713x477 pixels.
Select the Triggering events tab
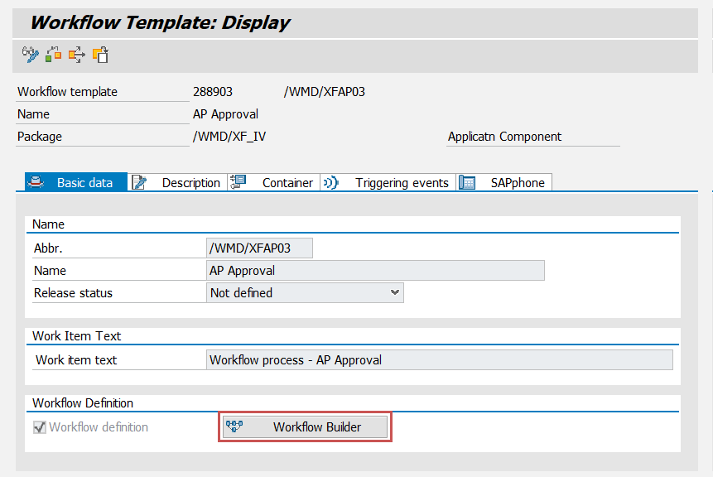click(x=402, y=182)
